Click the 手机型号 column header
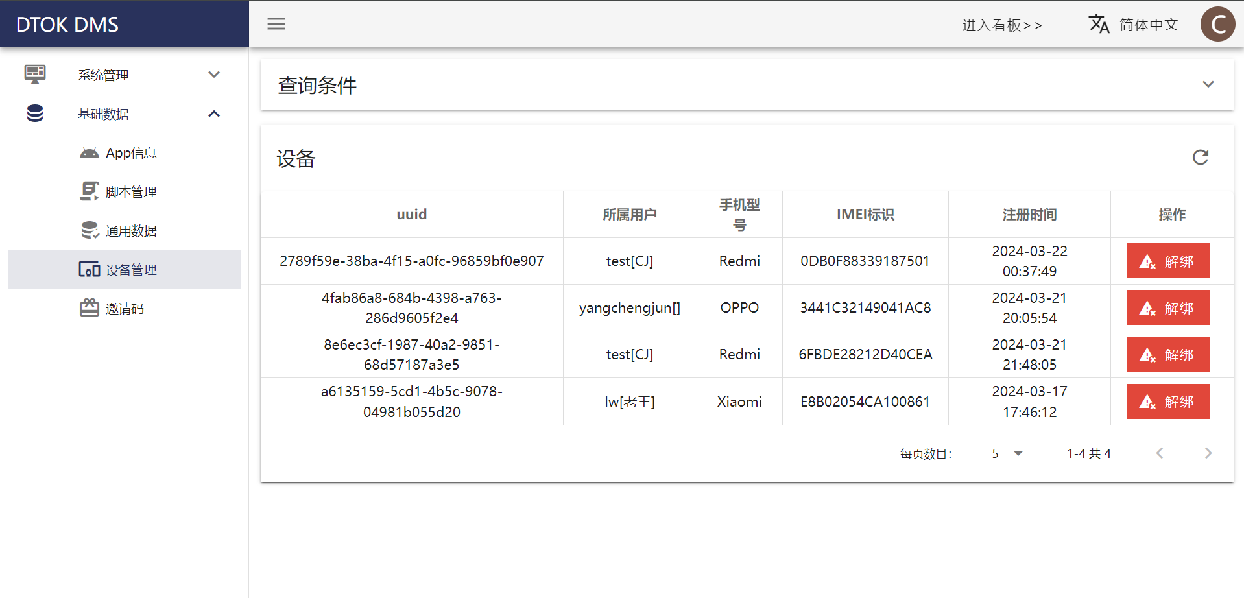The height and width of the screenshot is (598, 1244). [x=739, y=215]
